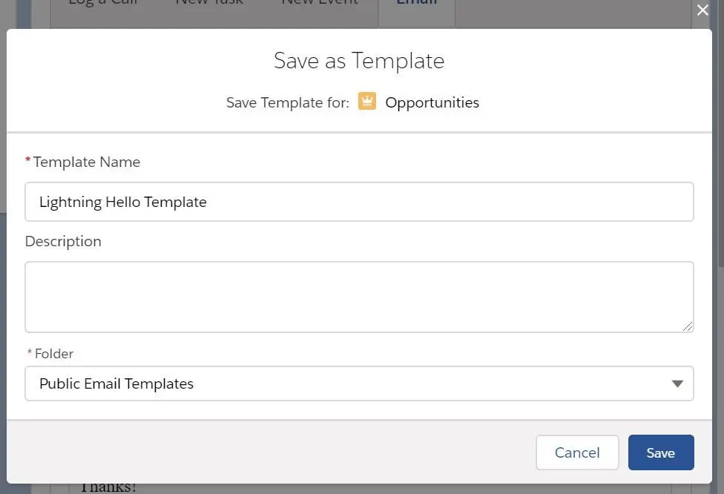The height and width of the screenshot is (494, 724).
Task: Save the Lightning Hello Template
Action: point(661,452)
